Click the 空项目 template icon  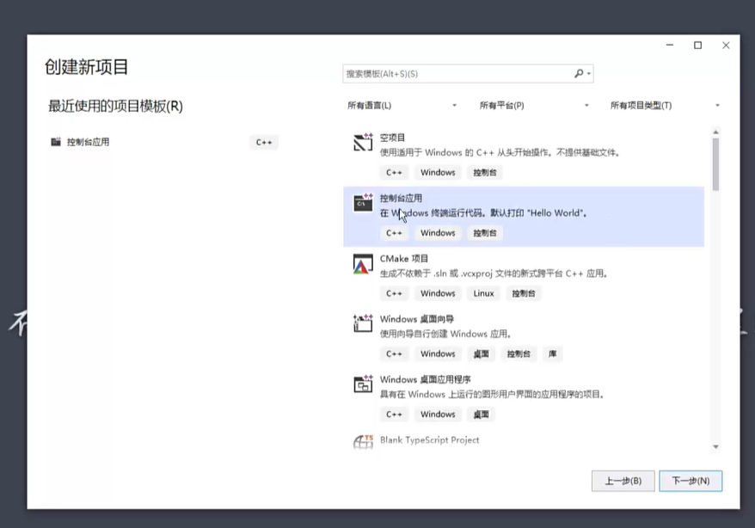tap(363, 142)
